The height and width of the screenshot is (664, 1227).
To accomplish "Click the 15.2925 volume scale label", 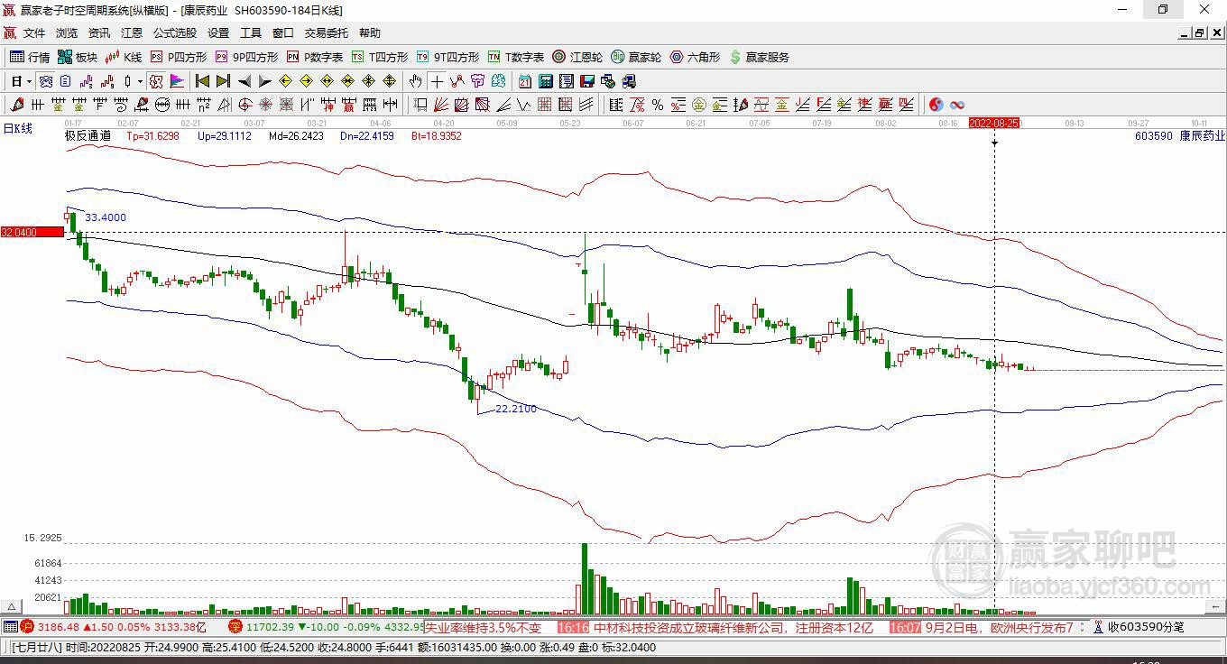I will (x=42, y=538).
